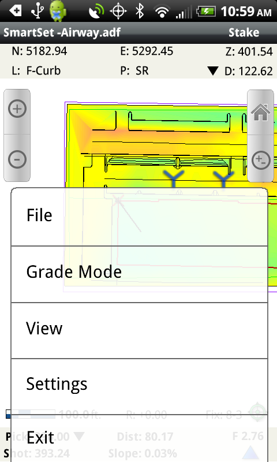Screen dimensions: 277x462
Task: Open the View menu entry
Action: pos(139,330)
